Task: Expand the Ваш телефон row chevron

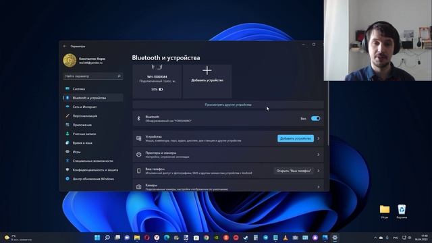Action: 319,171
